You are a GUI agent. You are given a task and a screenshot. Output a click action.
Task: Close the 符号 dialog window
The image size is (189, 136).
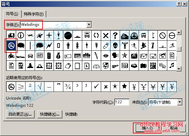pyautogui.click(x=185, y=4)
